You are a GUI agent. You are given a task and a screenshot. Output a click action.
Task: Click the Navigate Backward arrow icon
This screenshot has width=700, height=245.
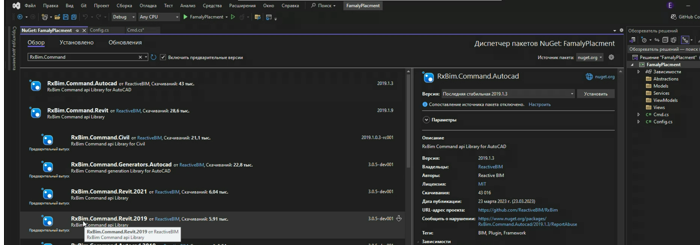click(x=20, y=17)
